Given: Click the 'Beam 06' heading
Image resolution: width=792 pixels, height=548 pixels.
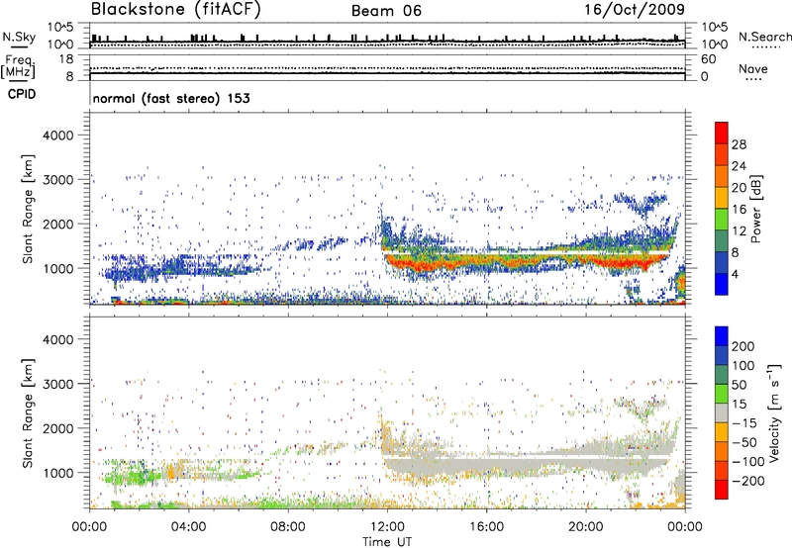Looking at the screenshot, I should coord(386,11).
